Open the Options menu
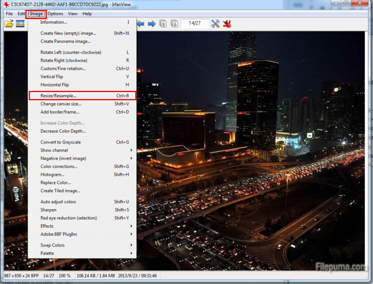This screenshot has height=284, width=373. coord(55,14)
